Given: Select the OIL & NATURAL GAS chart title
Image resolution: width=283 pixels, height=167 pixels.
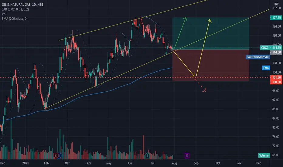Looking at the screenshot, I should 22,5.
